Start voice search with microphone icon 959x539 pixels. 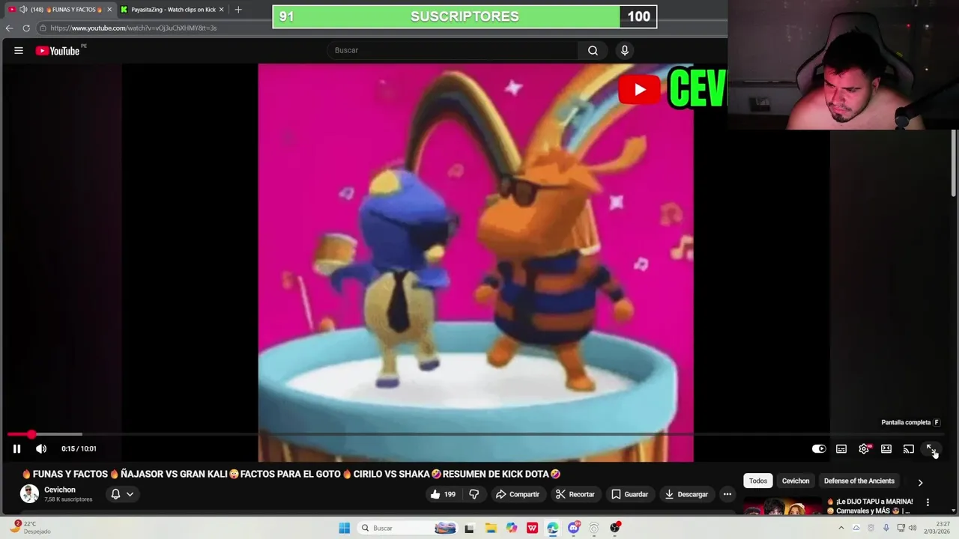point(625,50)
